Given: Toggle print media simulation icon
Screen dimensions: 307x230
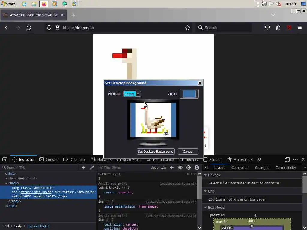Looking at the screenshot, I should point(197,167).
